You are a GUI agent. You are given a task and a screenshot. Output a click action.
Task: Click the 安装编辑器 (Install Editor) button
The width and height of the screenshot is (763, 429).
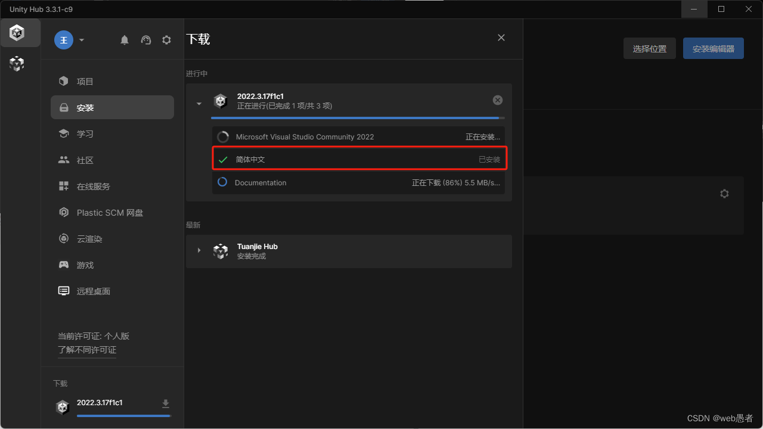pyautogui.click(x=714, y=48)
